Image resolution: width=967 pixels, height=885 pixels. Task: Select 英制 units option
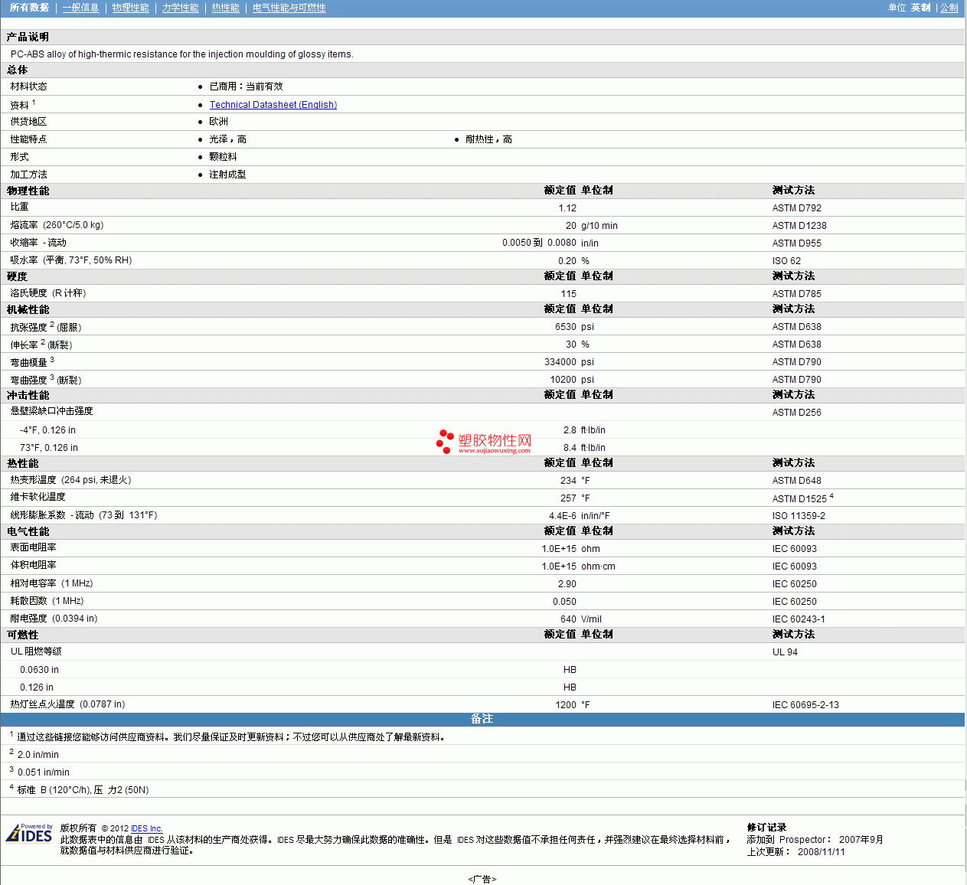(x=920, y=8)
